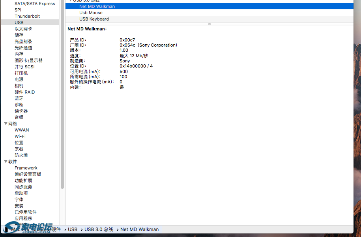
Task: Select the 网络 category heading
Action: (x=13, y=124)
